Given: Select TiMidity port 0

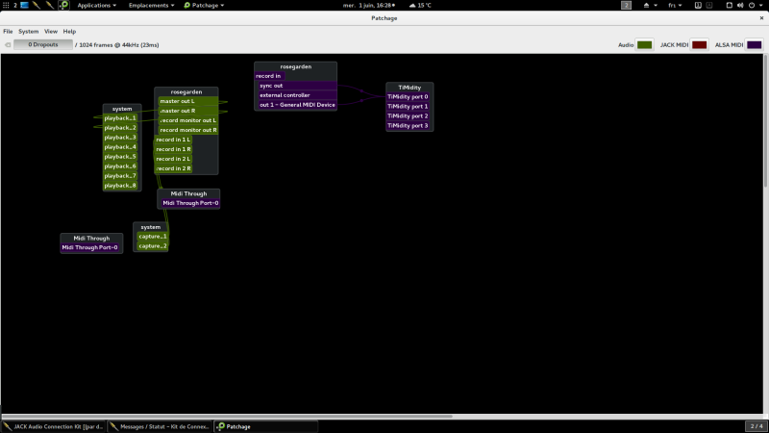Looking at the screenshot, I should [x=408, y=97].
